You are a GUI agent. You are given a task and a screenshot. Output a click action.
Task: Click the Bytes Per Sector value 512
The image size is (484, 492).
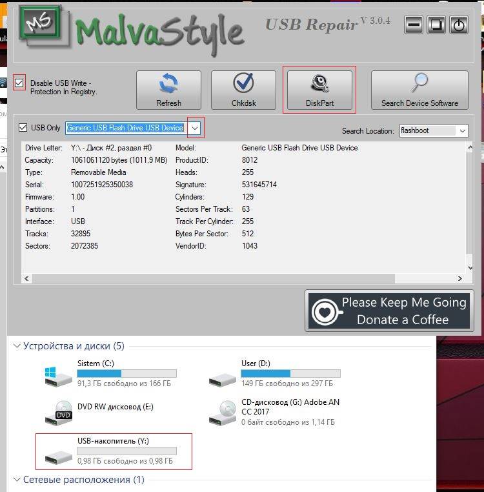point(248,234)
